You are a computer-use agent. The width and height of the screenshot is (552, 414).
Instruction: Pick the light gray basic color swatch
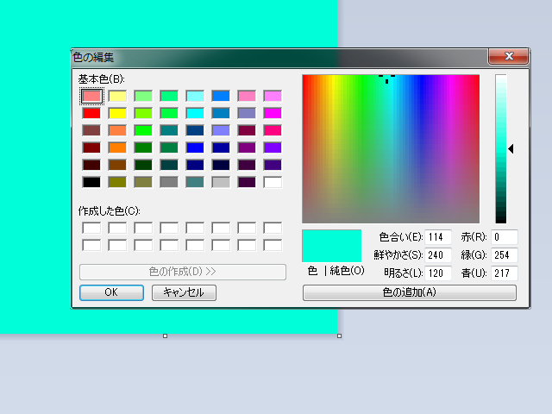tap(221, 182)
